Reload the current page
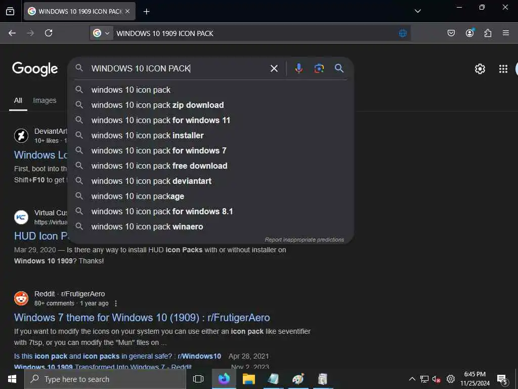518x389 pixels. 49,33
